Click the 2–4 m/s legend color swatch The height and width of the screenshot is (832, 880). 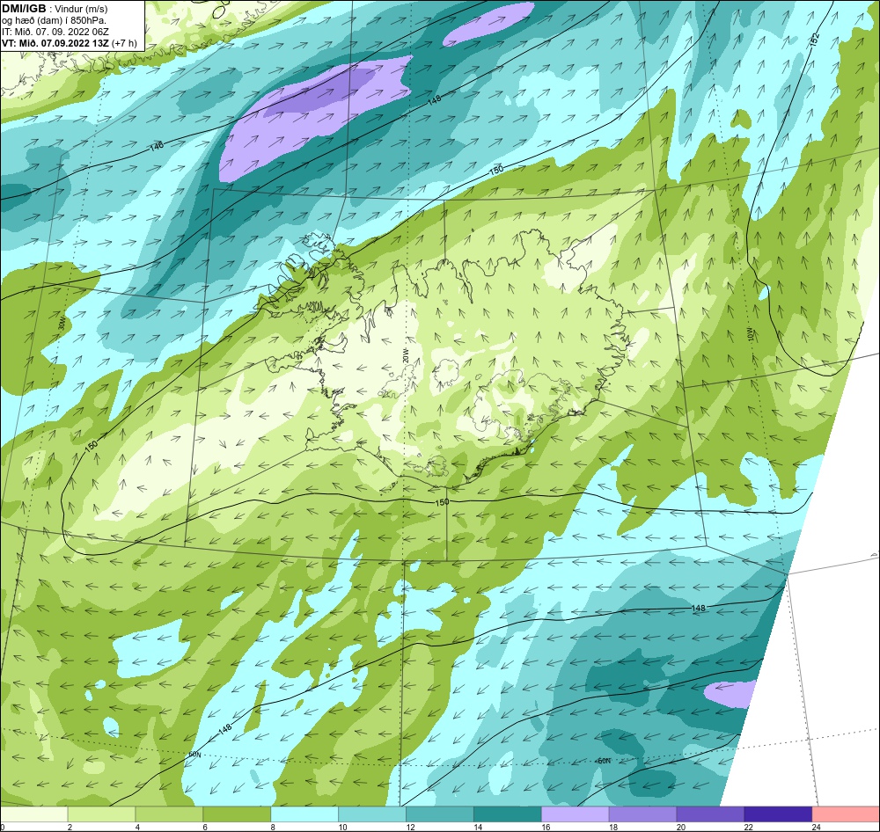(x=101, y=814)
